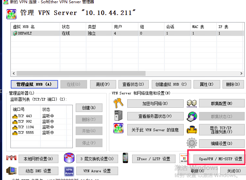This screenshot has width=246, height=180.
Task: Click the VPN Azure icon
Action: point(69,171)
